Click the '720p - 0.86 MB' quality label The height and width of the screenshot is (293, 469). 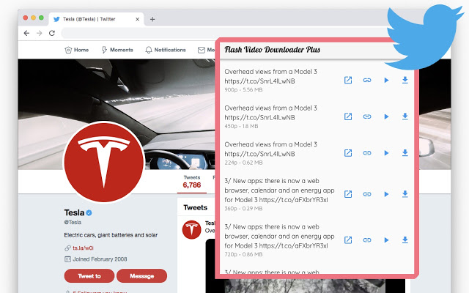(243, 254)
